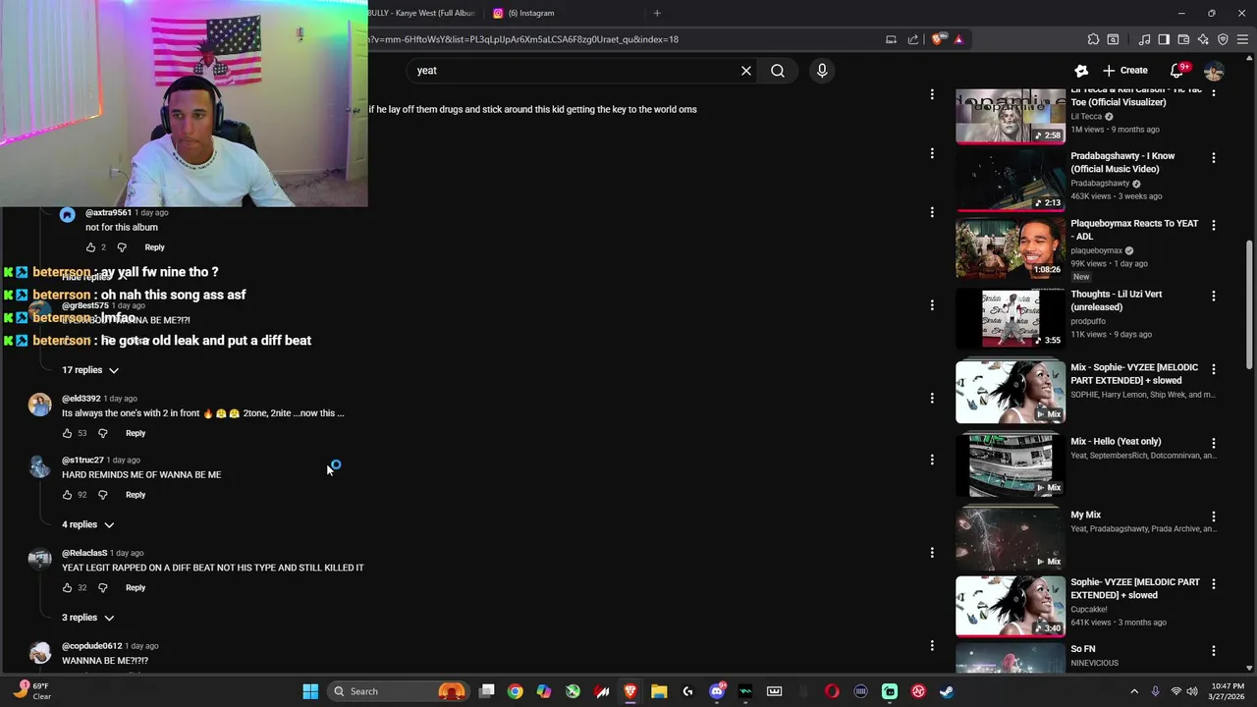Like the @RelaclasS comment
Screen dimensions: 1257x707
(67, 588)
